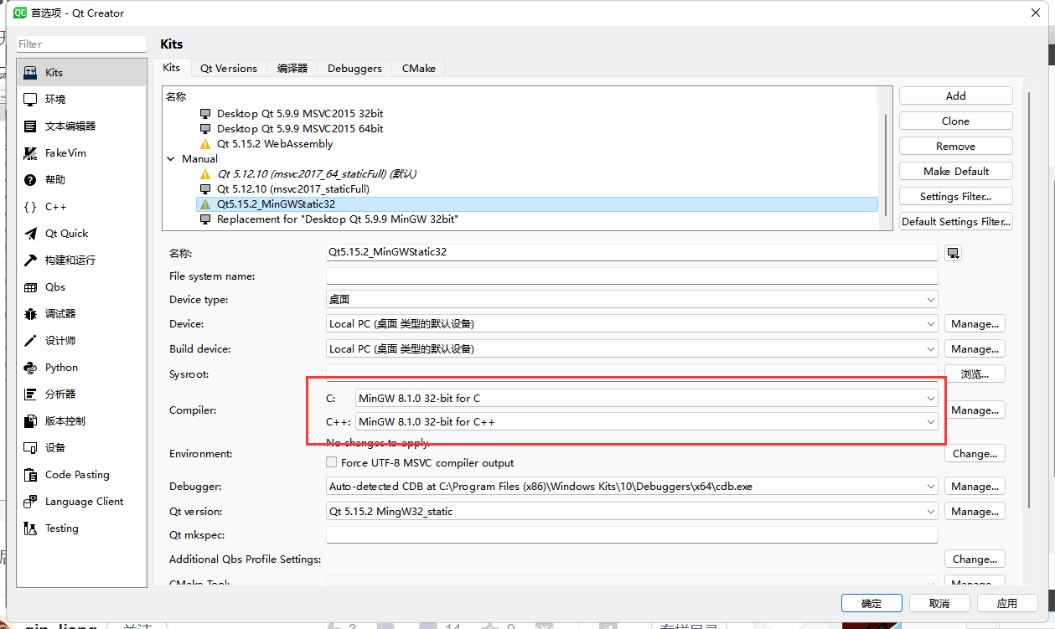Select Qt 5.12.10 (msvc2017_staticFull) kit
Screen dimensions: 1055x629
click(x=293, y=188)
